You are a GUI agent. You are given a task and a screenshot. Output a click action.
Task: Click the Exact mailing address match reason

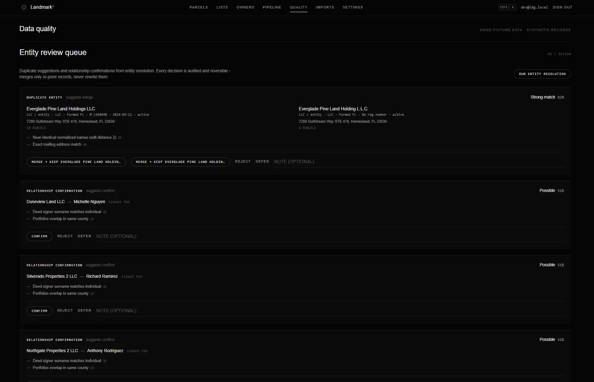click(x=57, y=144)
